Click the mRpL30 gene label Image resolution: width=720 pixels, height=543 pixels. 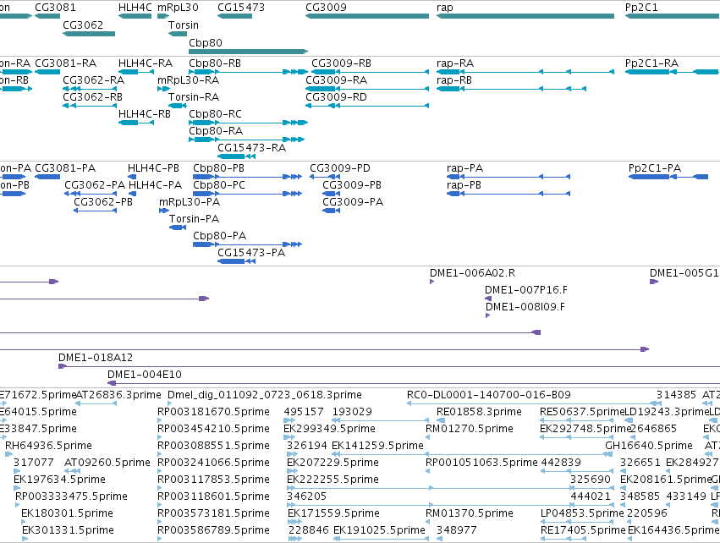(x=178, y=8)
